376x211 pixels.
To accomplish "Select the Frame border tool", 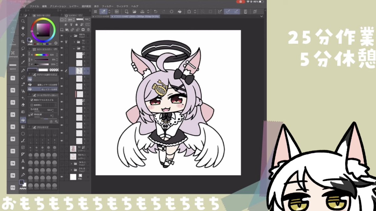I will (x=23, y=147).
